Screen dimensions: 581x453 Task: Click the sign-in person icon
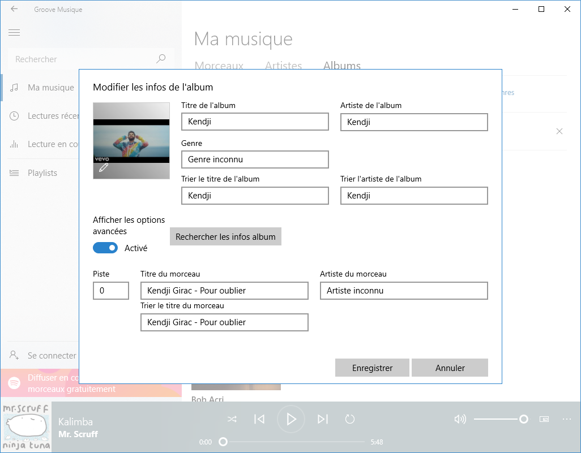(x=14, y=355)
